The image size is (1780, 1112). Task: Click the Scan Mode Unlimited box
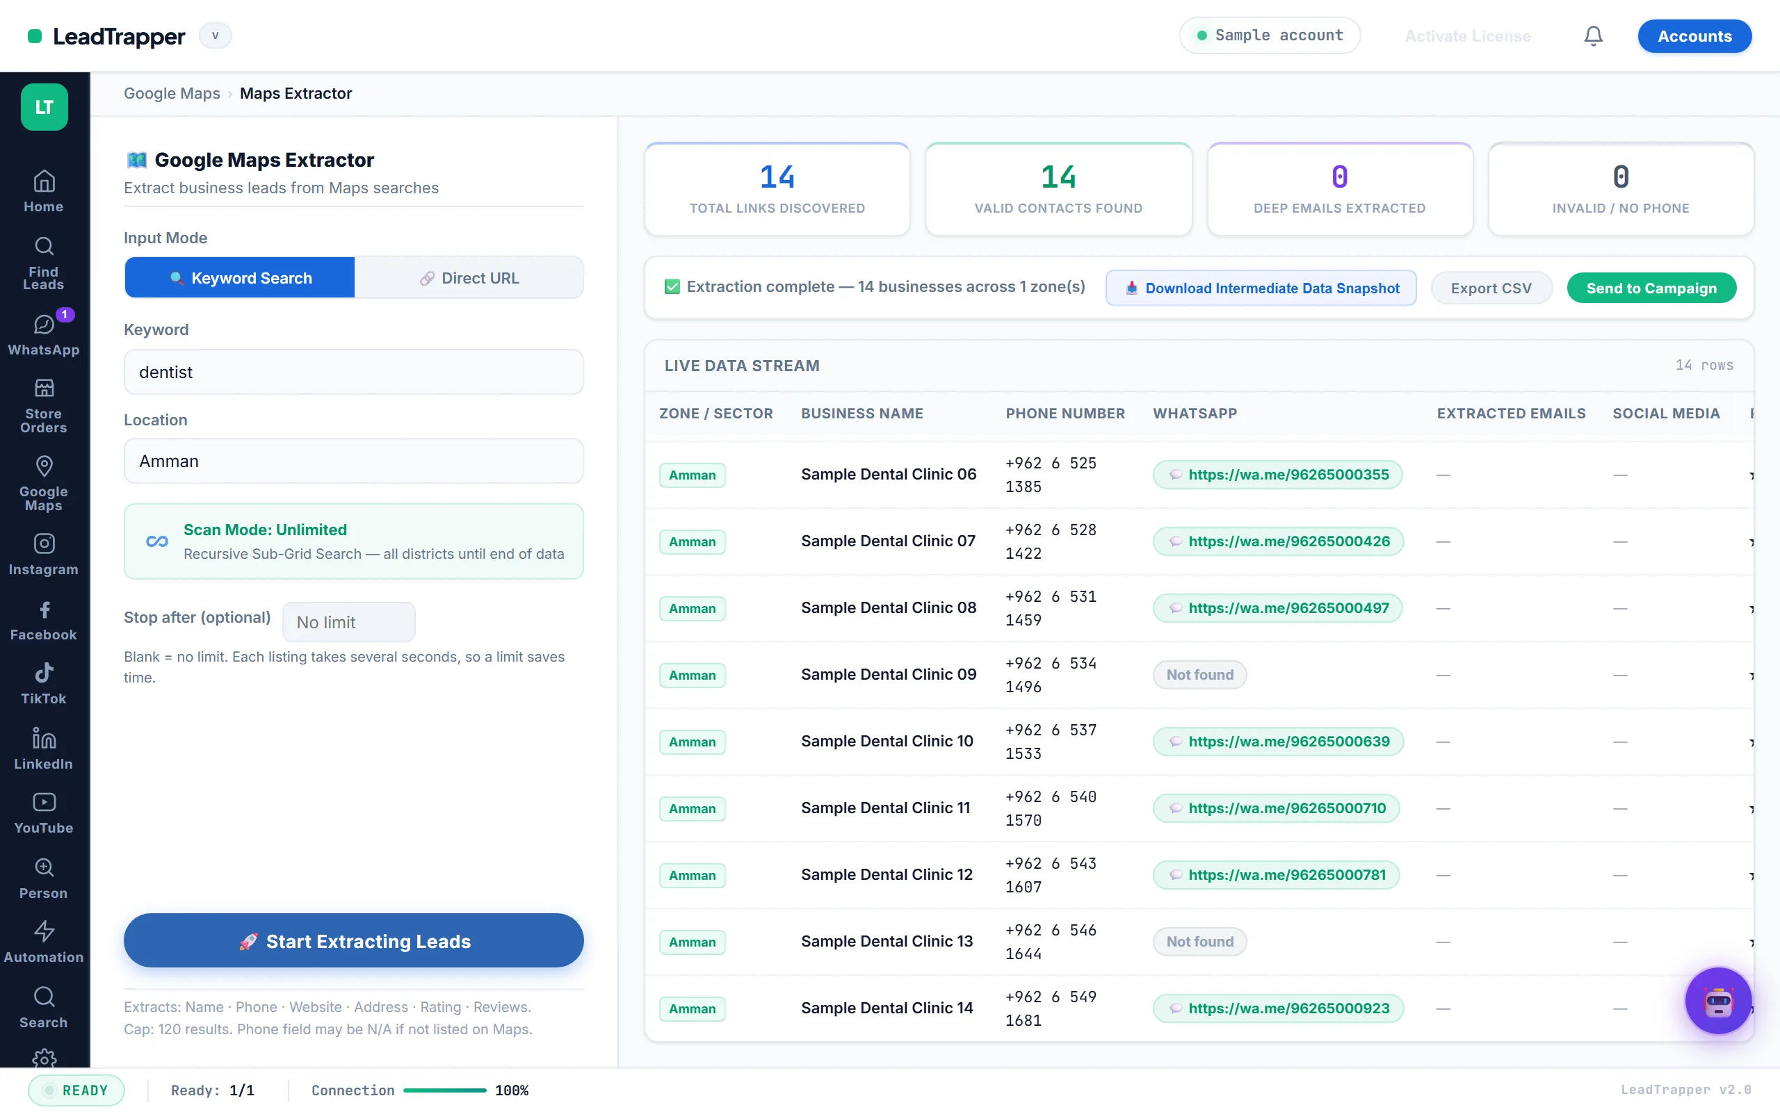pos(354,541)
